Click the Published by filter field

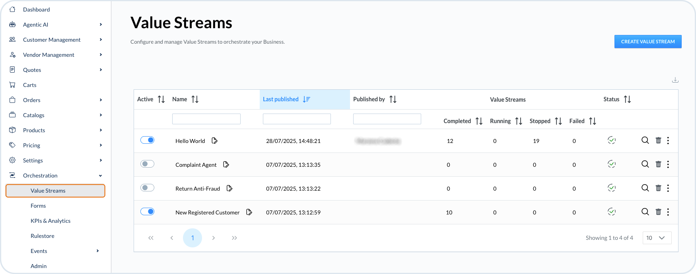click(387, 119)
